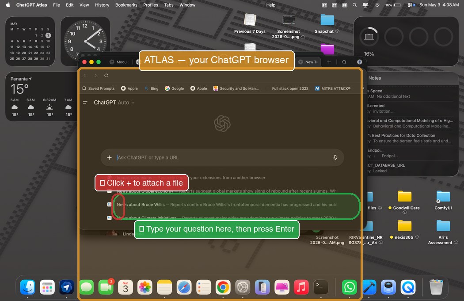Click battery 16% indicator in menu bar
Image resolution: width=464 pixels, height=301 pixels.
coord(393,5)
